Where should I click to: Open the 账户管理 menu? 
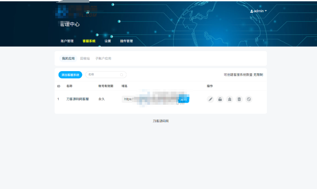click(67, 41)
